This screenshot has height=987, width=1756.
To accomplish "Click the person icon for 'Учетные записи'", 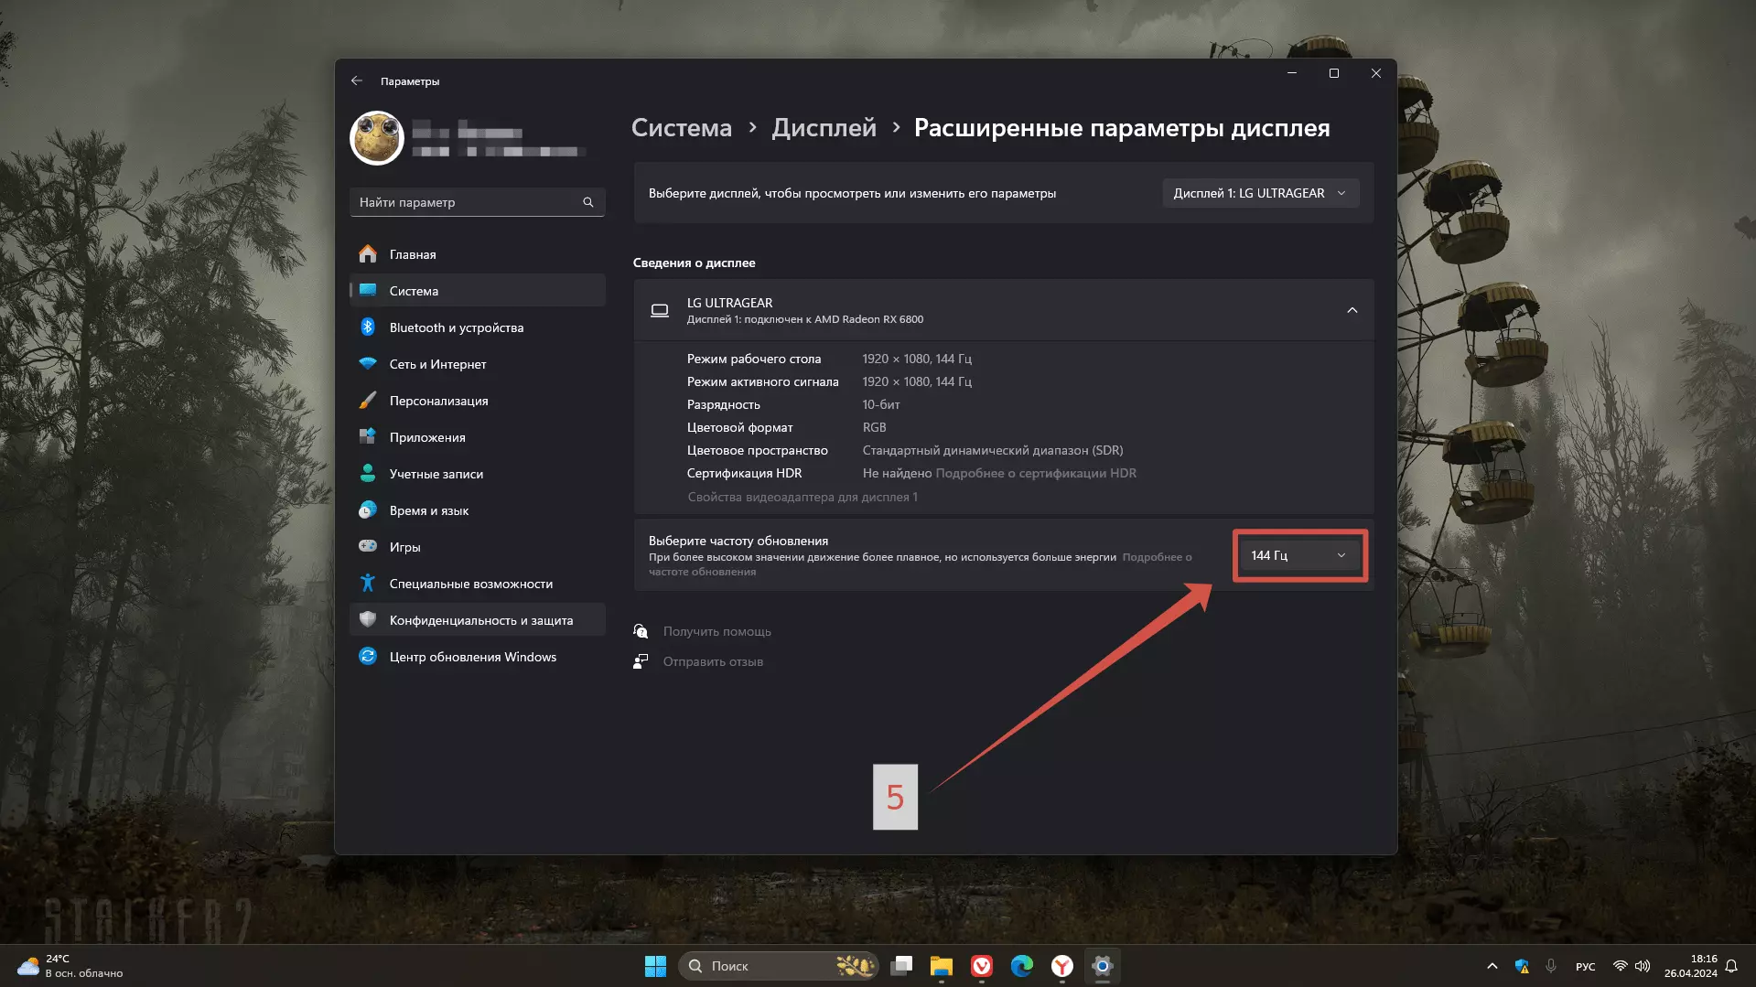I will 368,473.
